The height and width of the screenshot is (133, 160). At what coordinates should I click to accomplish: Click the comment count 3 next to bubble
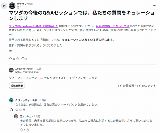[x=26, y=59]
